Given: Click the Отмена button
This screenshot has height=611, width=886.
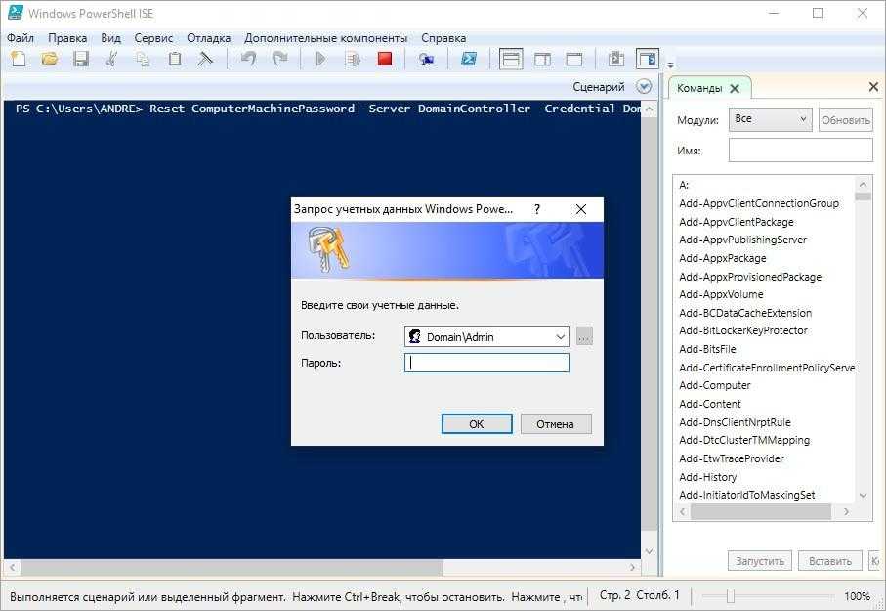Looking at the screenshot, I should coord(555,424).
